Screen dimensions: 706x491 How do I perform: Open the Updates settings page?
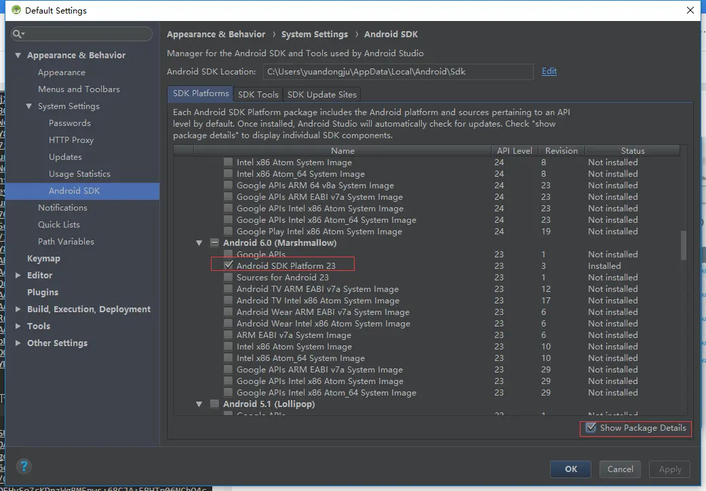tap(65, 157)
